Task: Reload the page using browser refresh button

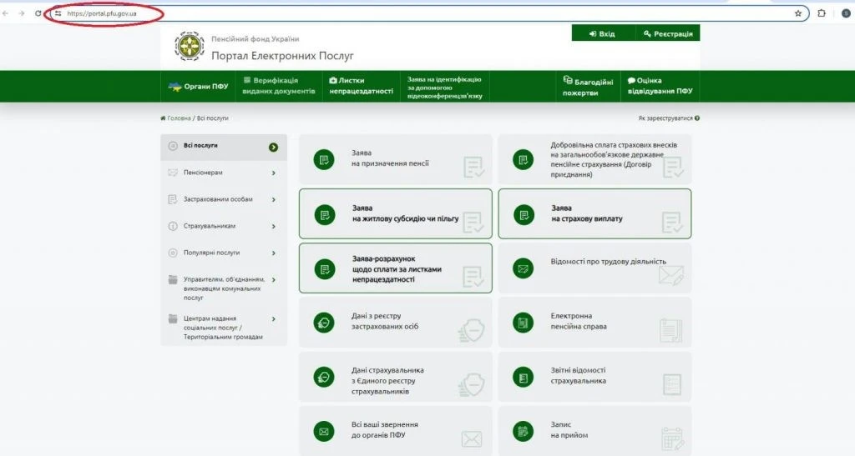Action: click(38, 13)
